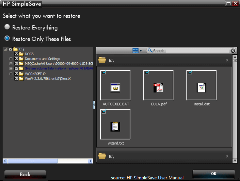Click the DOCS folder icon
This screenshot has height=181, width=240.
tap(21, 54)
